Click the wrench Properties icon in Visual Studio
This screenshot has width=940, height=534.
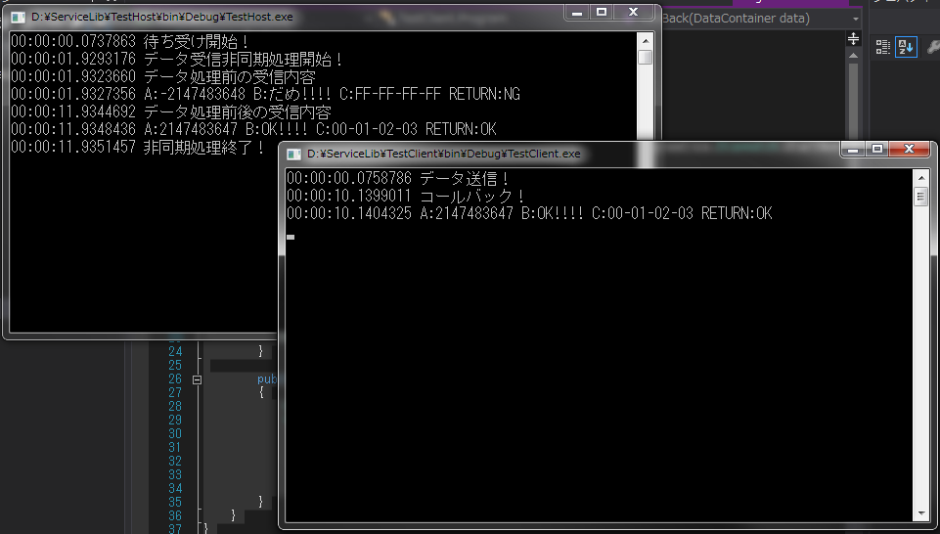pos(933,47)
